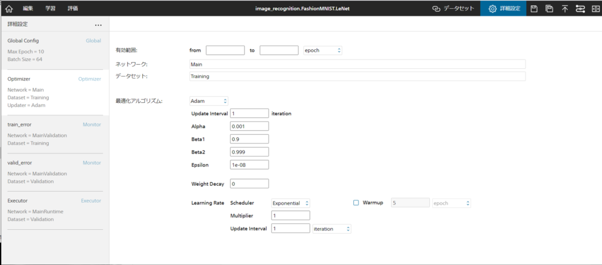Click the upload arrow icon
This screenshot has height=265, width=602.
pos(564,8)
